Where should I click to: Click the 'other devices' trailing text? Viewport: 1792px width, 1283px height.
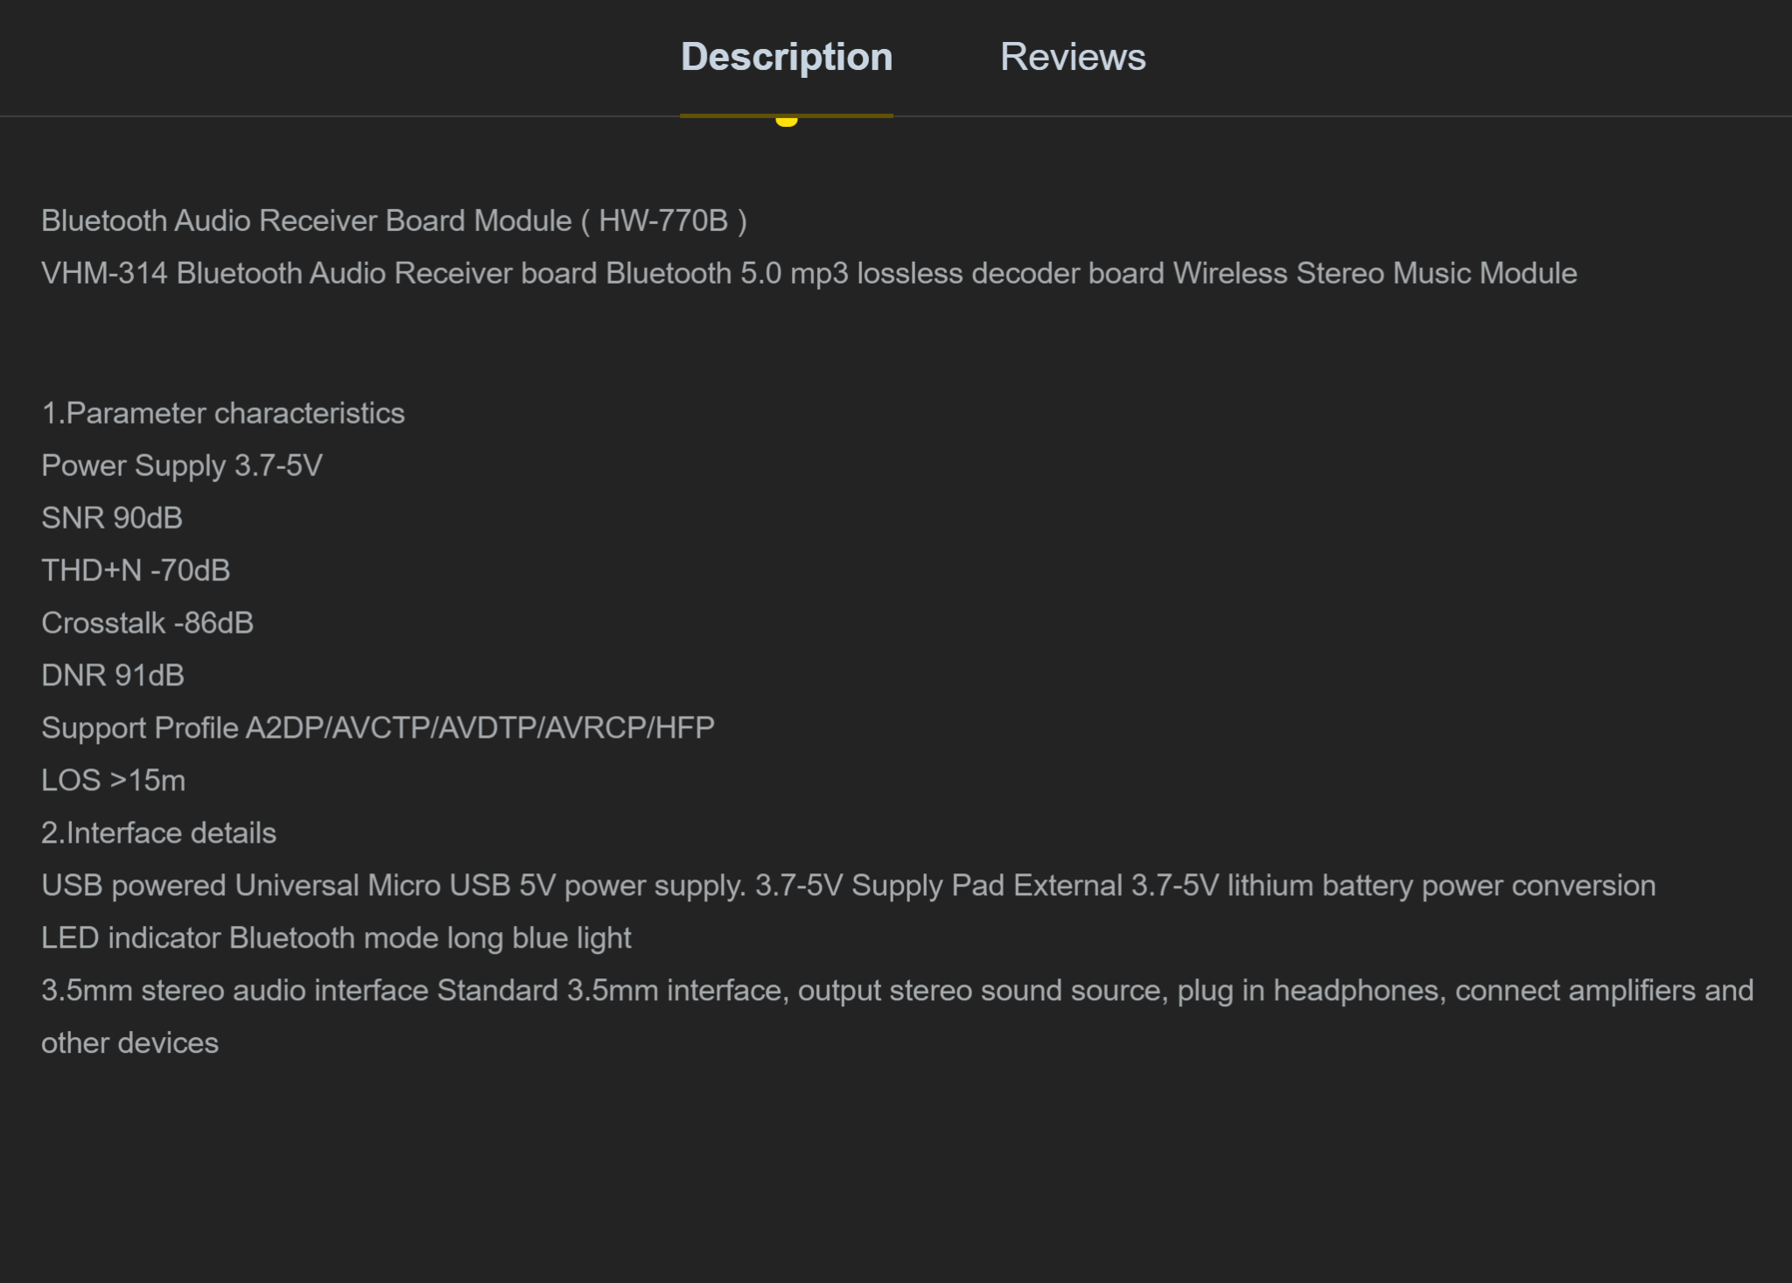[129, 1043]
